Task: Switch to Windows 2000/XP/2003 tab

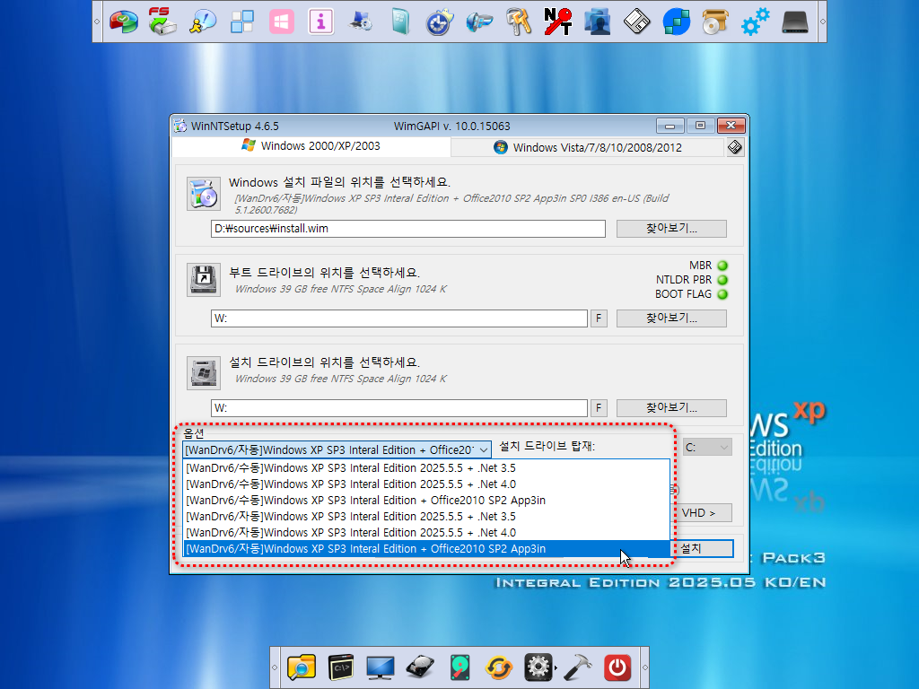Action: 311,146
